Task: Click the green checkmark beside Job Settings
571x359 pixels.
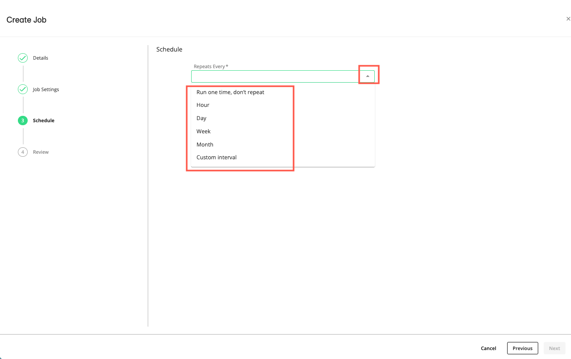Action: click(x=23, y=89)
